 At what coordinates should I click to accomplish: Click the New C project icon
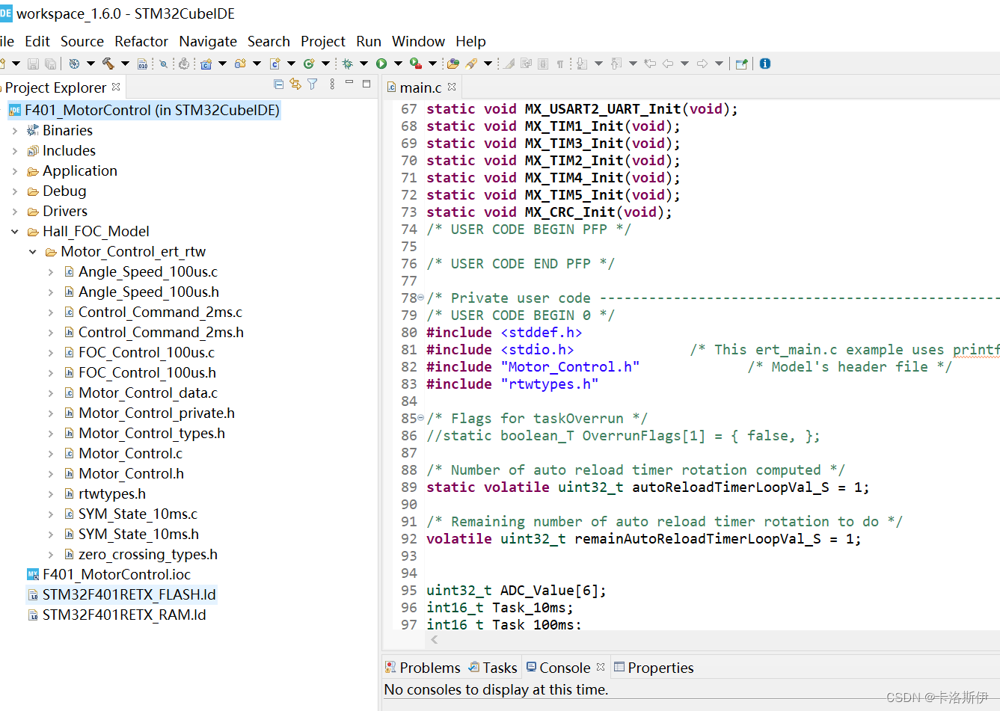[x=206, y=64]
